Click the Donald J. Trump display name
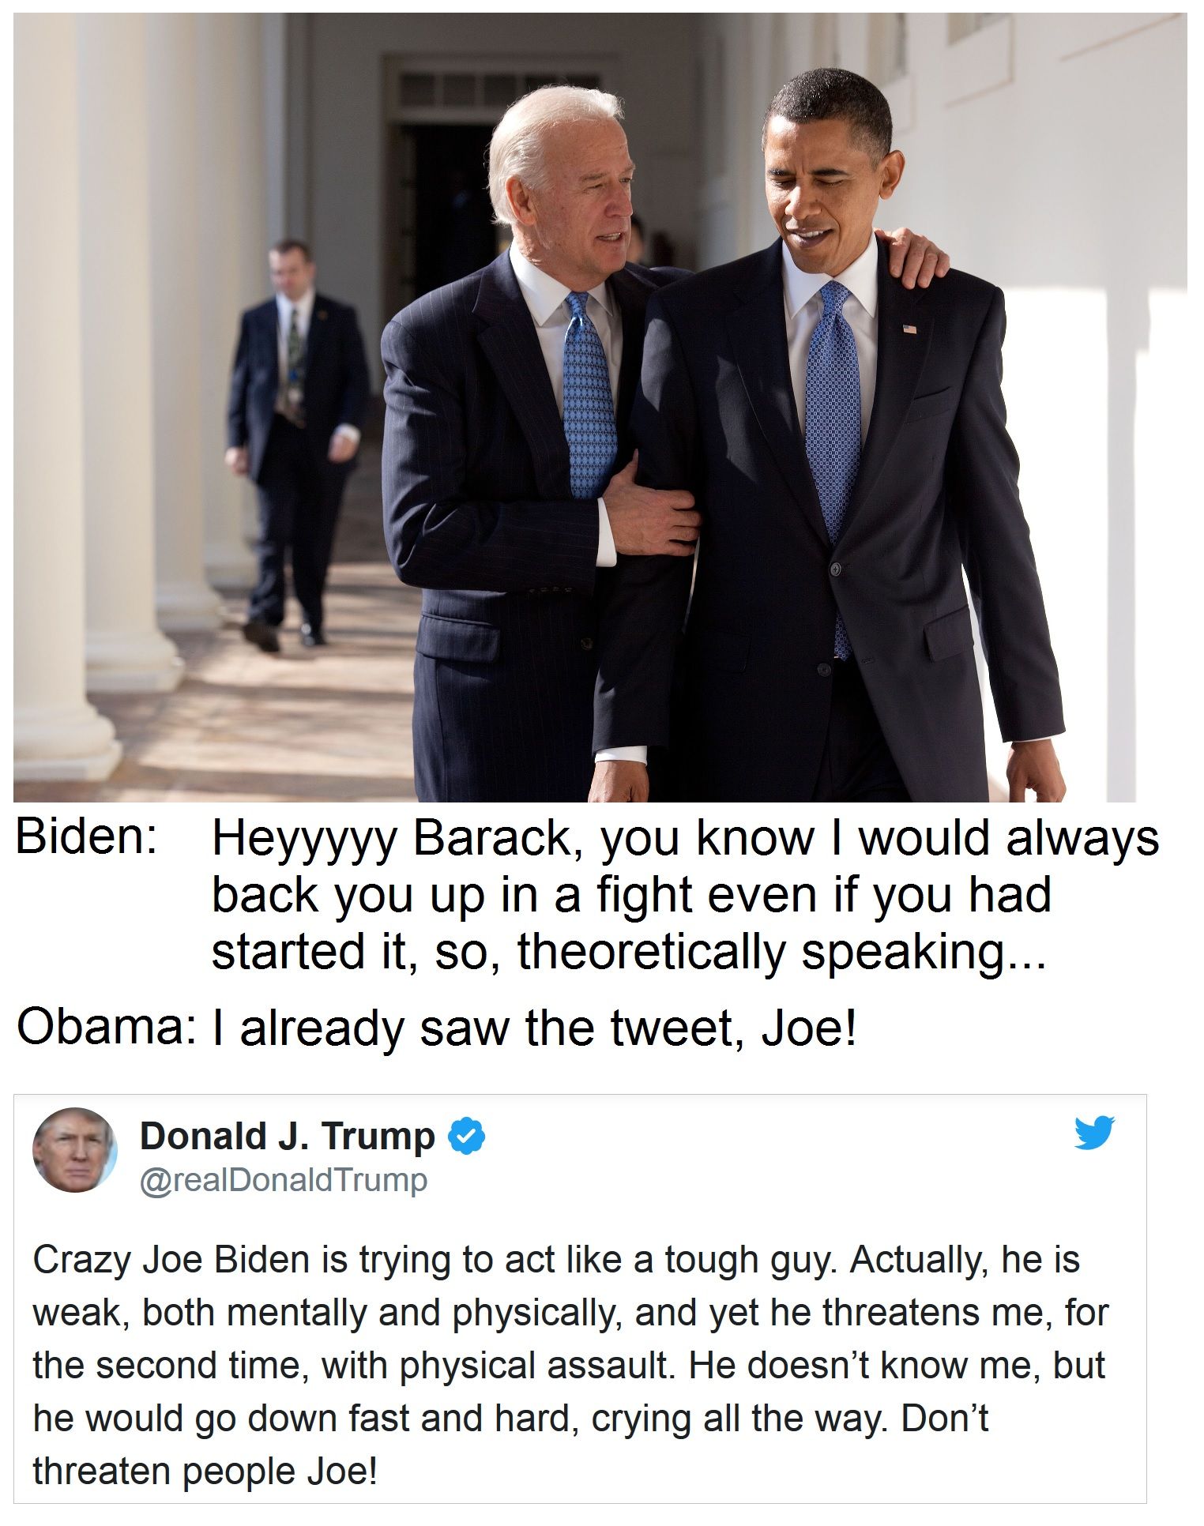Screen dimensions: 1204x1526 (288, 1137)
